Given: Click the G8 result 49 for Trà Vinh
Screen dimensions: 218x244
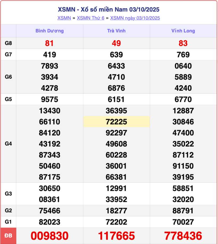Looking at the screenshot, I should [x=116, y=43].
